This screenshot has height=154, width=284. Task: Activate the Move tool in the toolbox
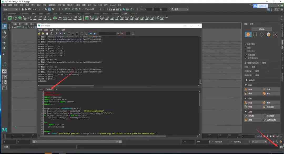[x=4, y=43]
